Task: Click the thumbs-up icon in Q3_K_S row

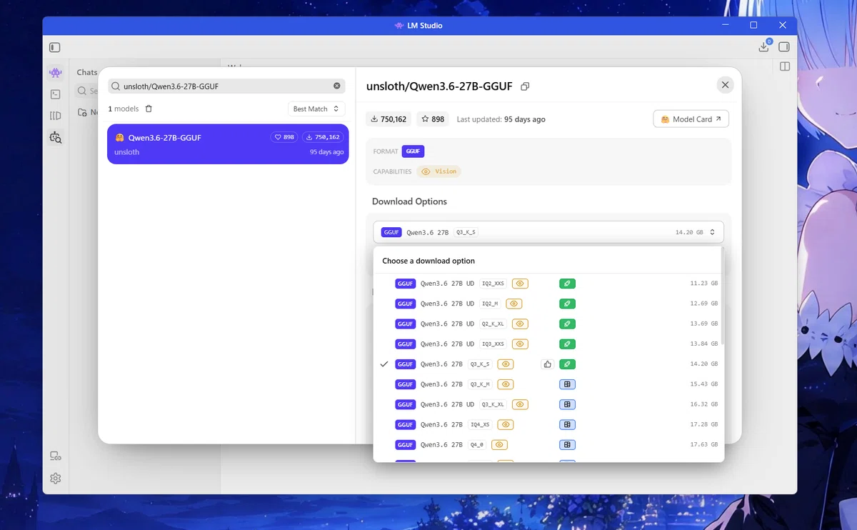Action: [547, 364]
